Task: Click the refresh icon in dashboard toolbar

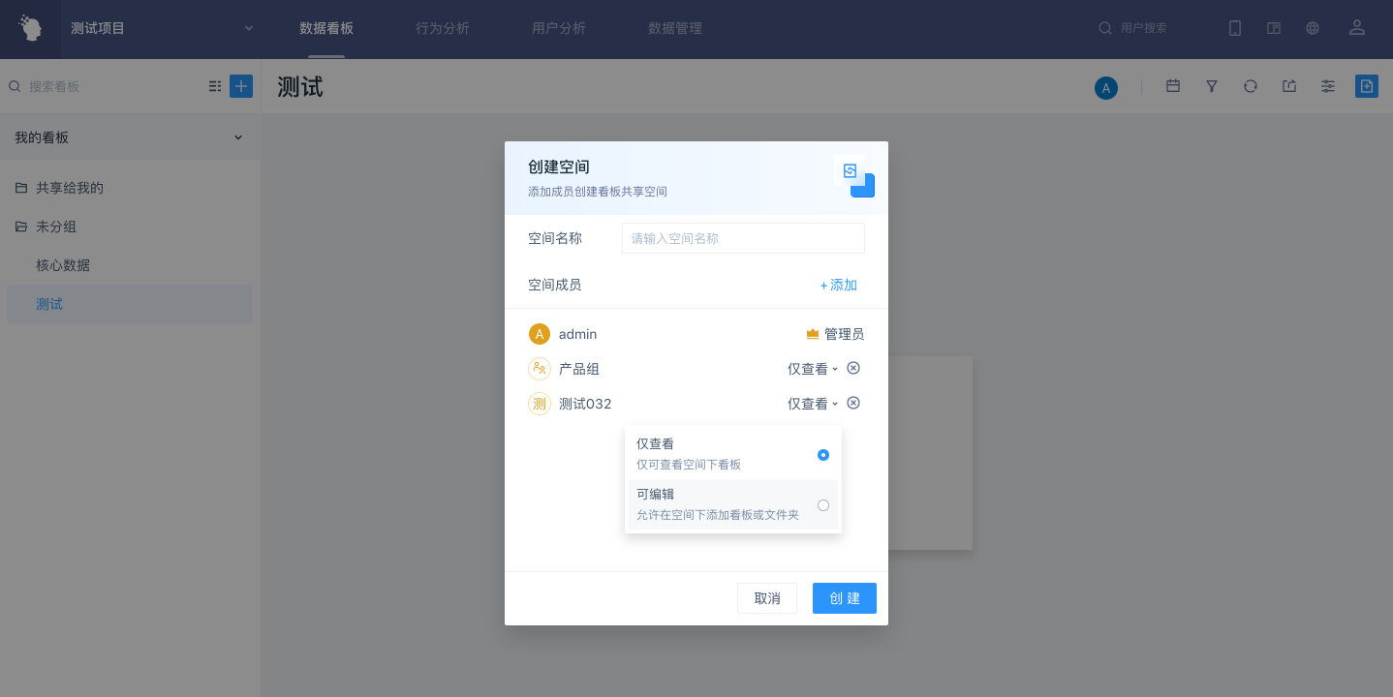Action: coord(1250,86)
